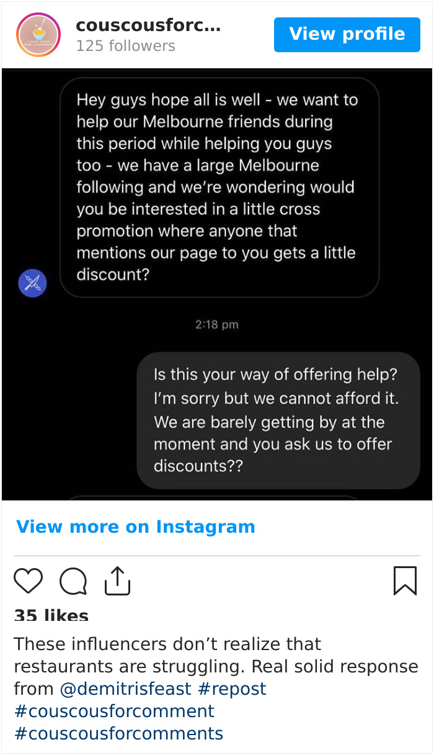Tap the upload arrow icon below the image
Screen dimensions: 434x755
click(117, 581)
